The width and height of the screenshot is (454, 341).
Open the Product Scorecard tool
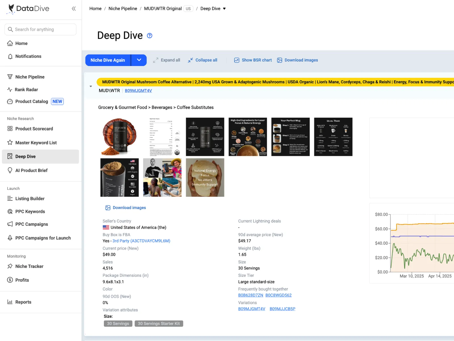coord(34,129)
